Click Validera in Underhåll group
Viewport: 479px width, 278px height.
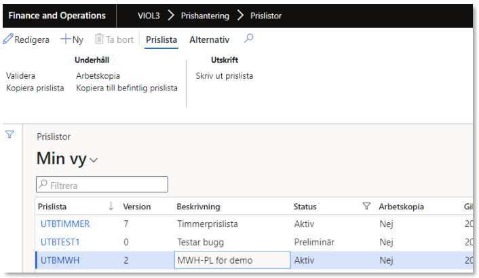click(x=20, y=76)
